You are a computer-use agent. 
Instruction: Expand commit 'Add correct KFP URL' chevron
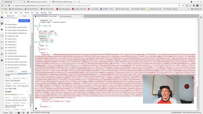(28, 103)
